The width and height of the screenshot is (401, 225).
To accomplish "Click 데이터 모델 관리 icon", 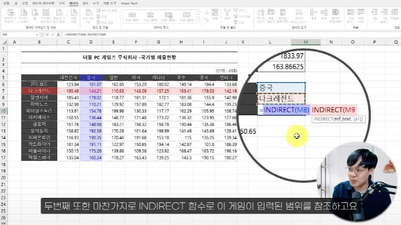I will 335,16.
